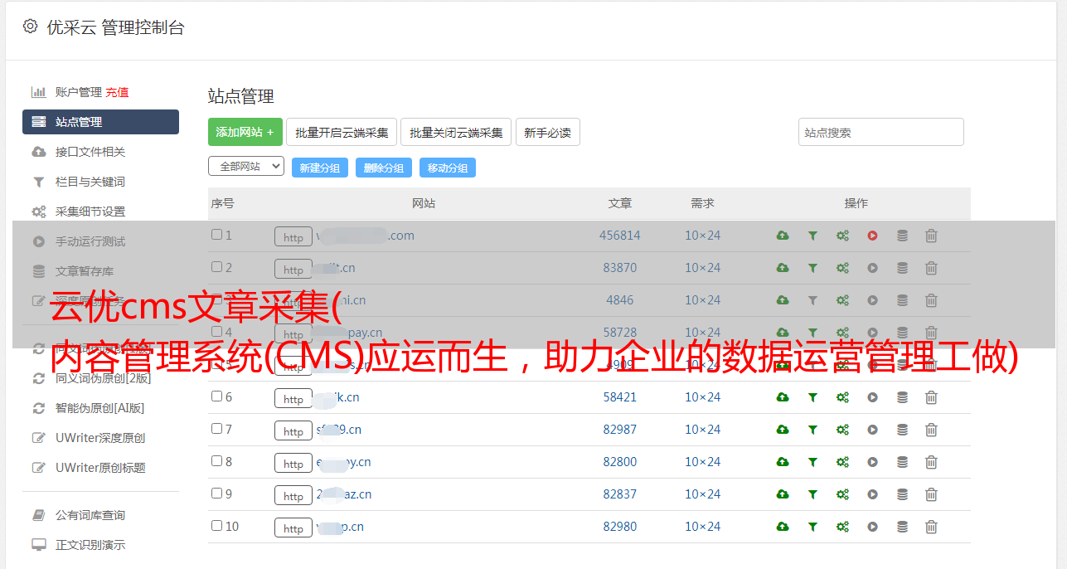The image size is (1067, 569).
Task: Click the gray filter icon in row 3
Action: [812, 300]
